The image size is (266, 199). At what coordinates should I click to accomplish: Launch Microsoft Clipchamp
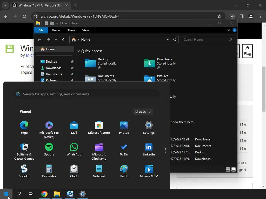point(99,152)
